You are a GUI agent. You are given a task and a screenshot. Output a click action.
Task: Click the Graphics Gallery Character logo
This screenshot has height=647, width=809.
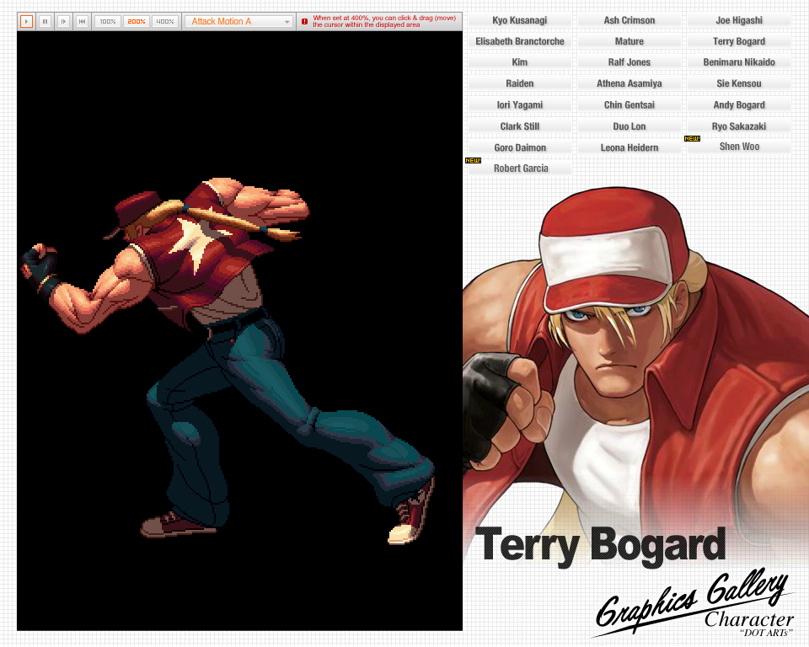click(694, 604)
